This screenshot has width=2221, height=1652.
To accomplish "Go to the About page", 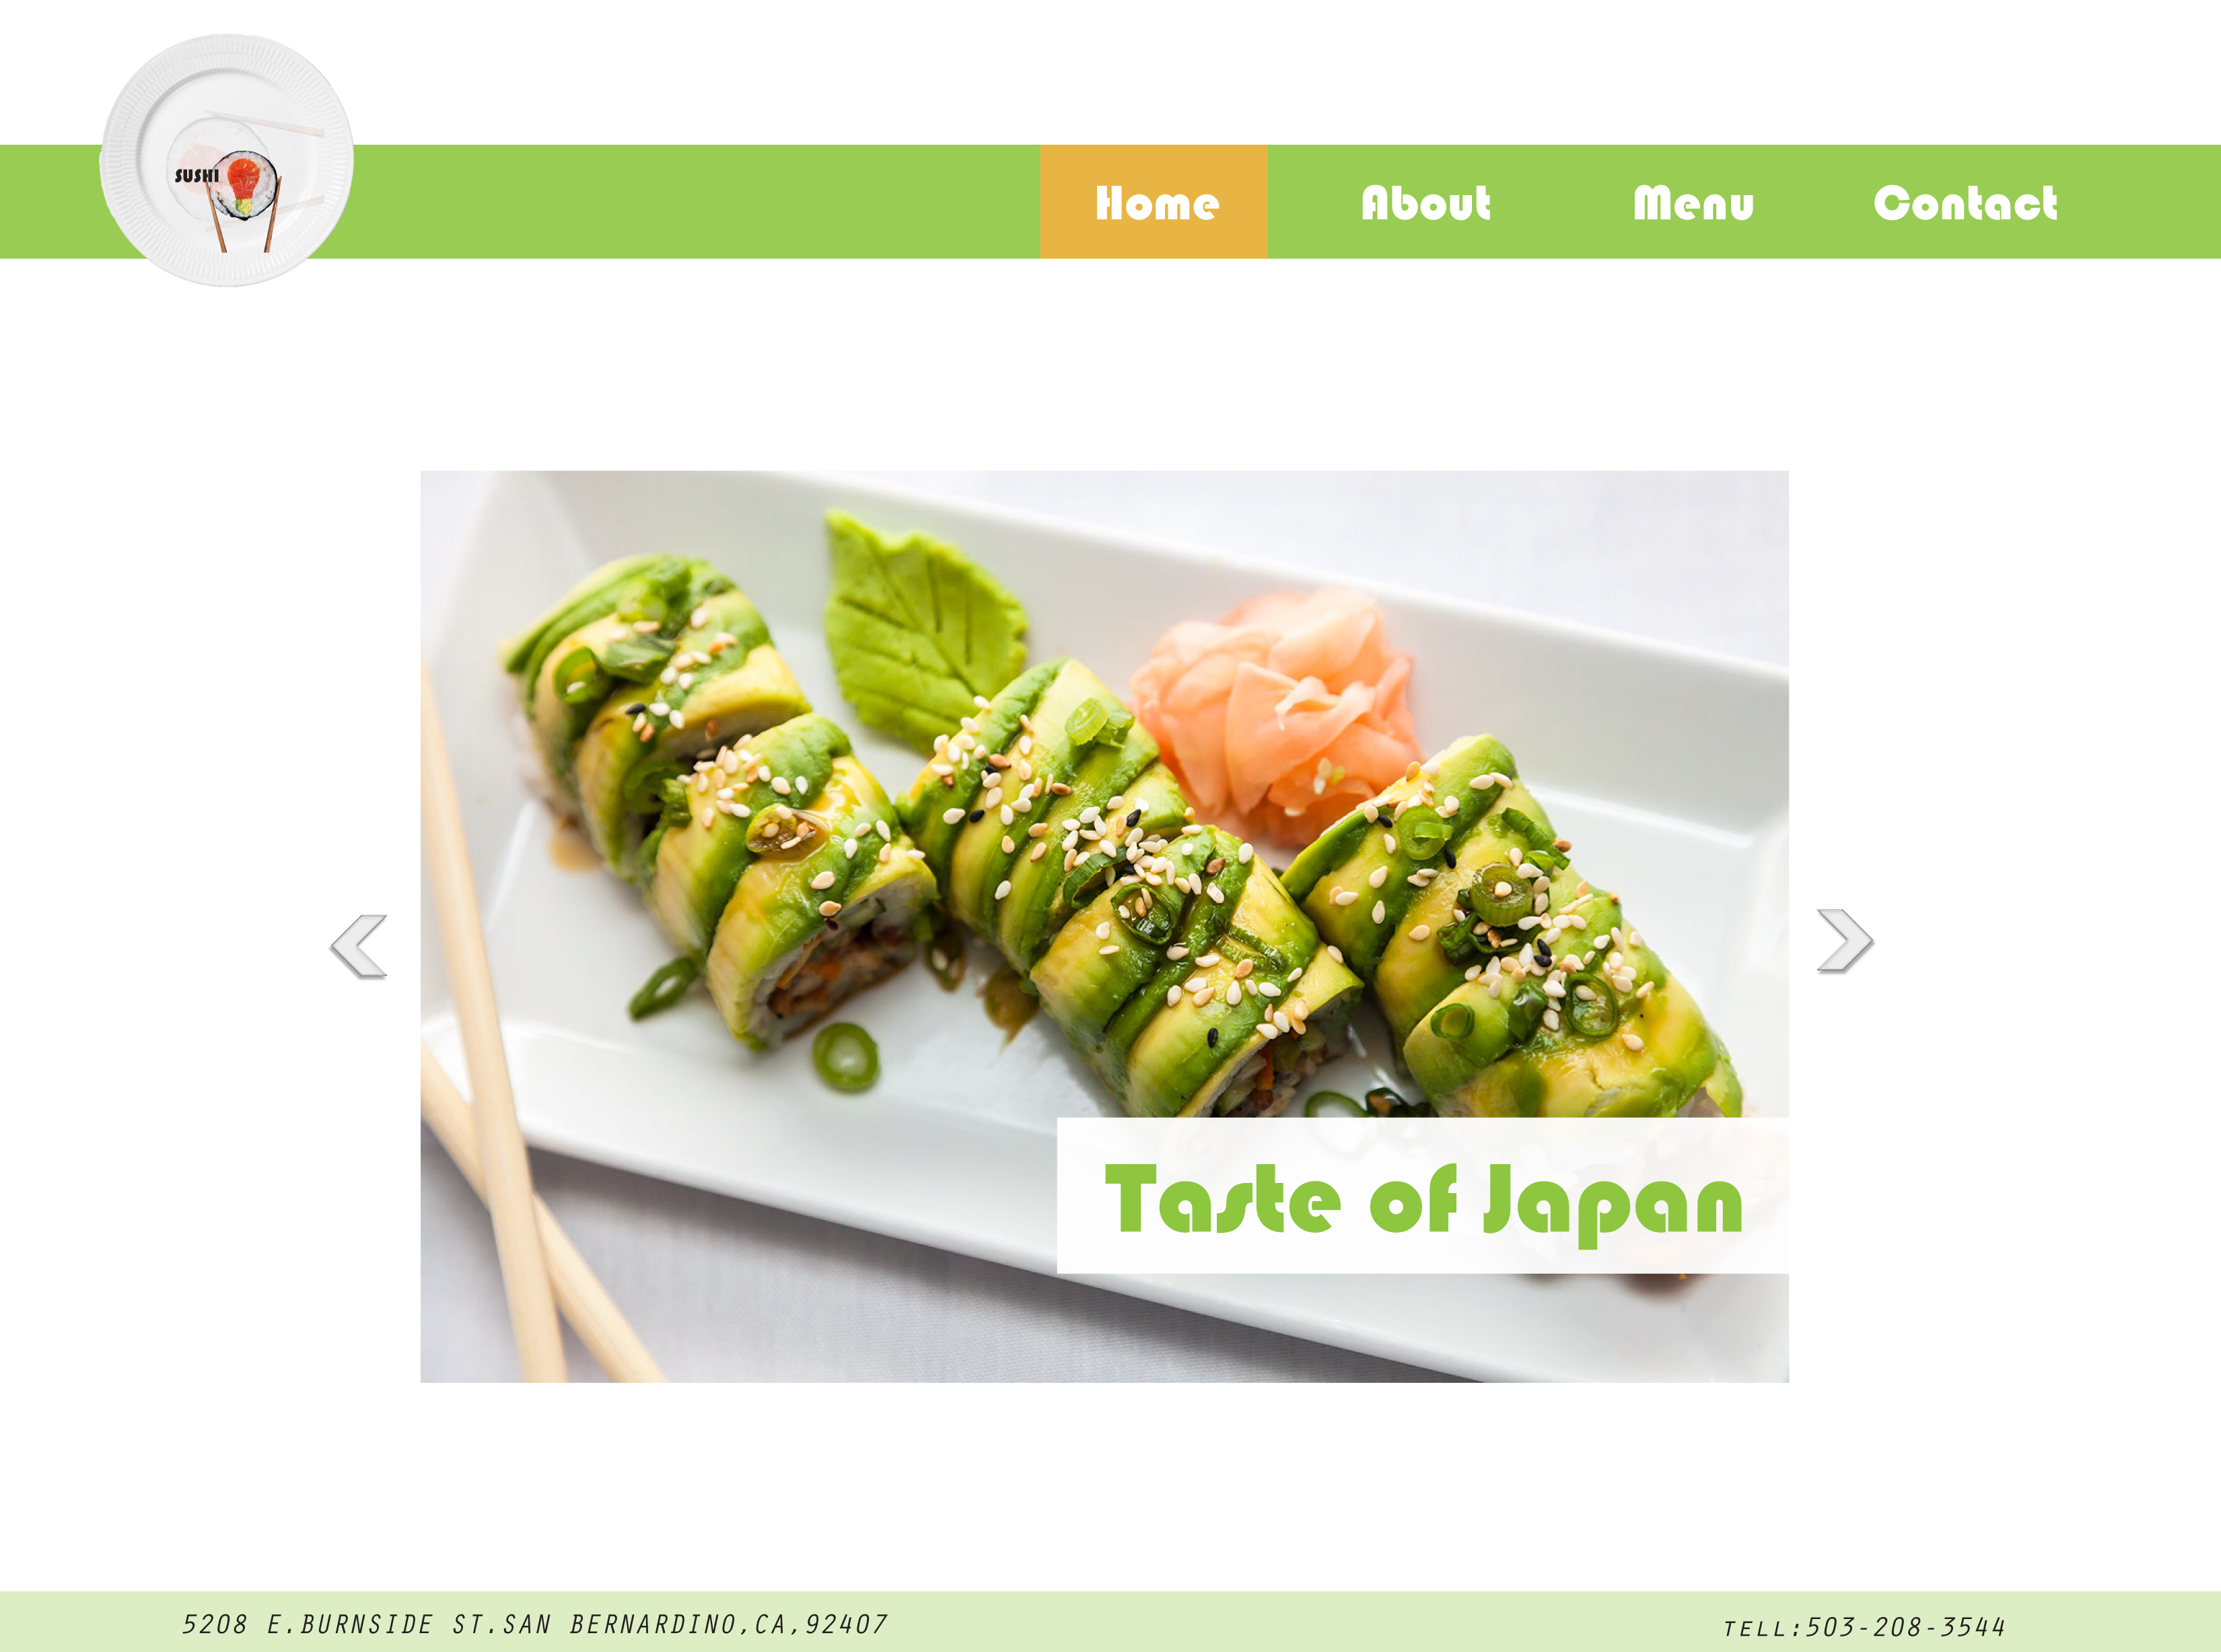I will tap(1426, 203).
